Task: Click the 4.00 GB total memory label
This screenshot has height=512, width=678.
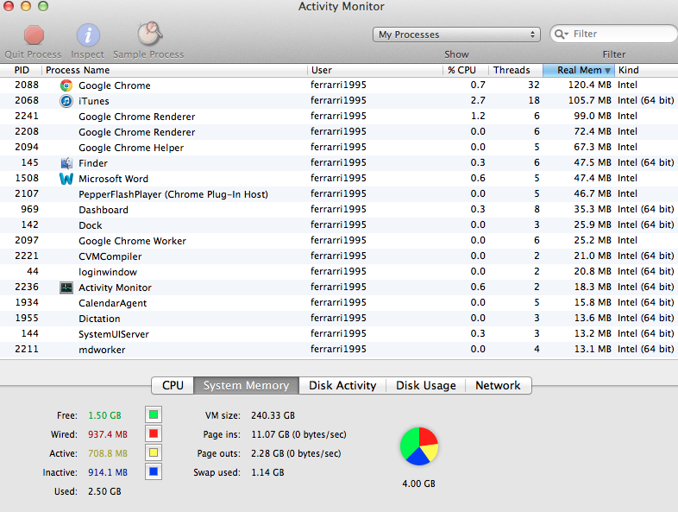Action: 418,484
